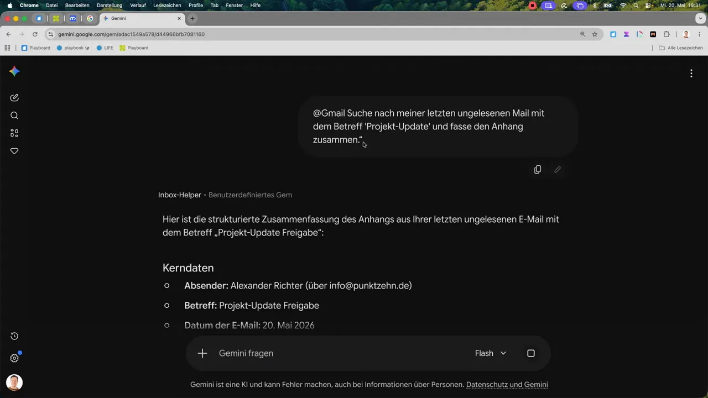The width and height of the screenshot is (708, 398).
Task: Switch to the pinned green clover tab
Action: tap(56, 18)
